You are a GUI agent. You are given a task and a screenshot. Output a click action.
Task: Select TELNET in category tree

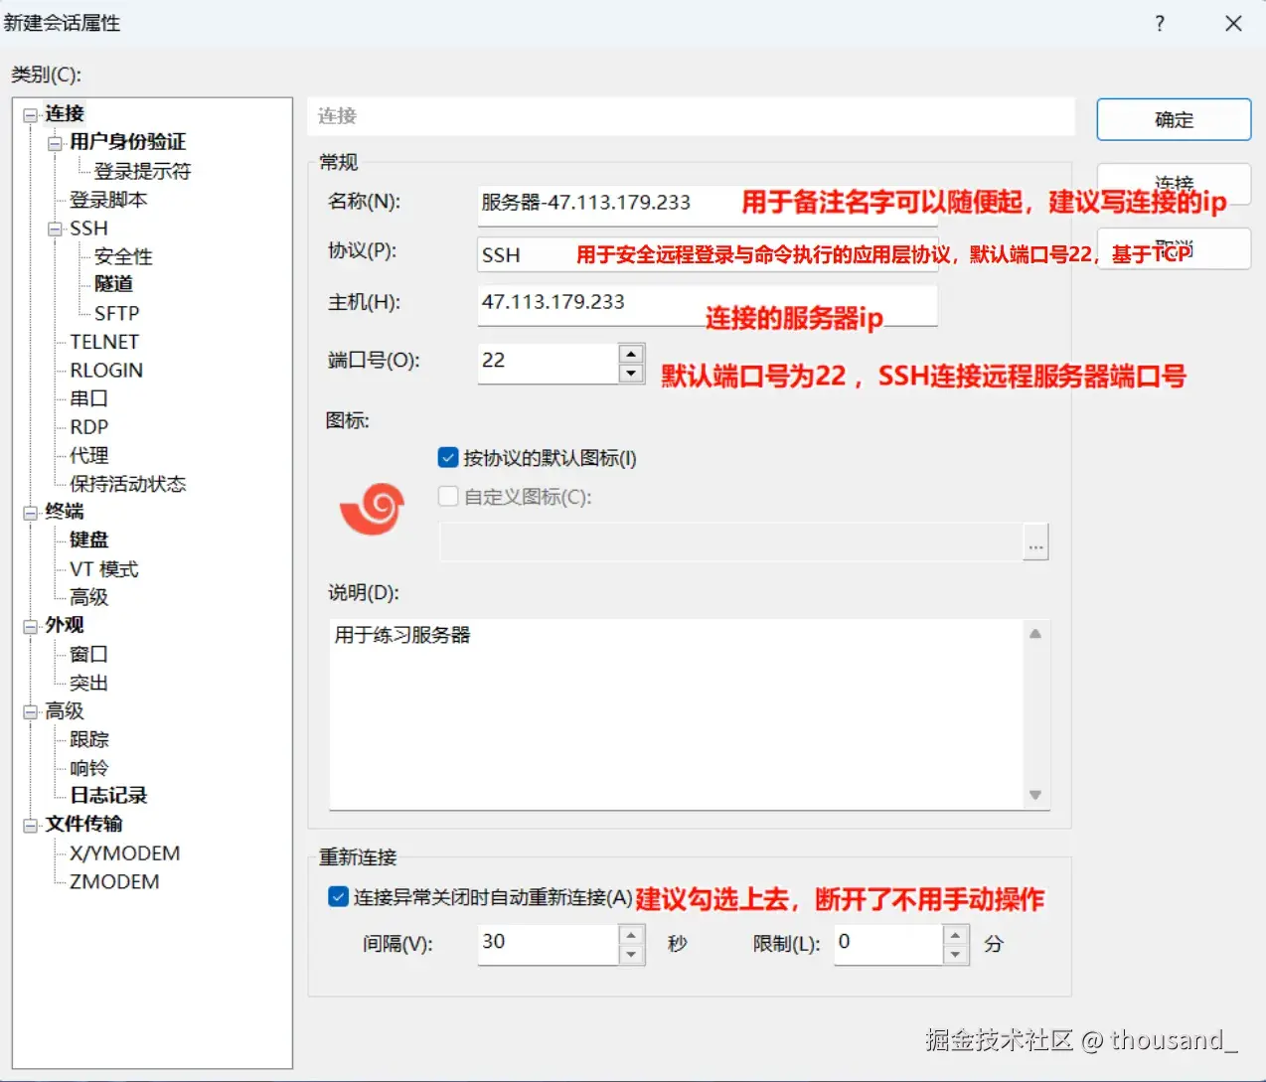(x=104, y=342)
